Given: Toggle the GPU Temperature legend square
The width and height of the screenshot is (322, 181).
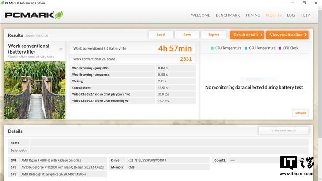Looking at the screenshot, I should pyautogui.click(x=245, y=48).
